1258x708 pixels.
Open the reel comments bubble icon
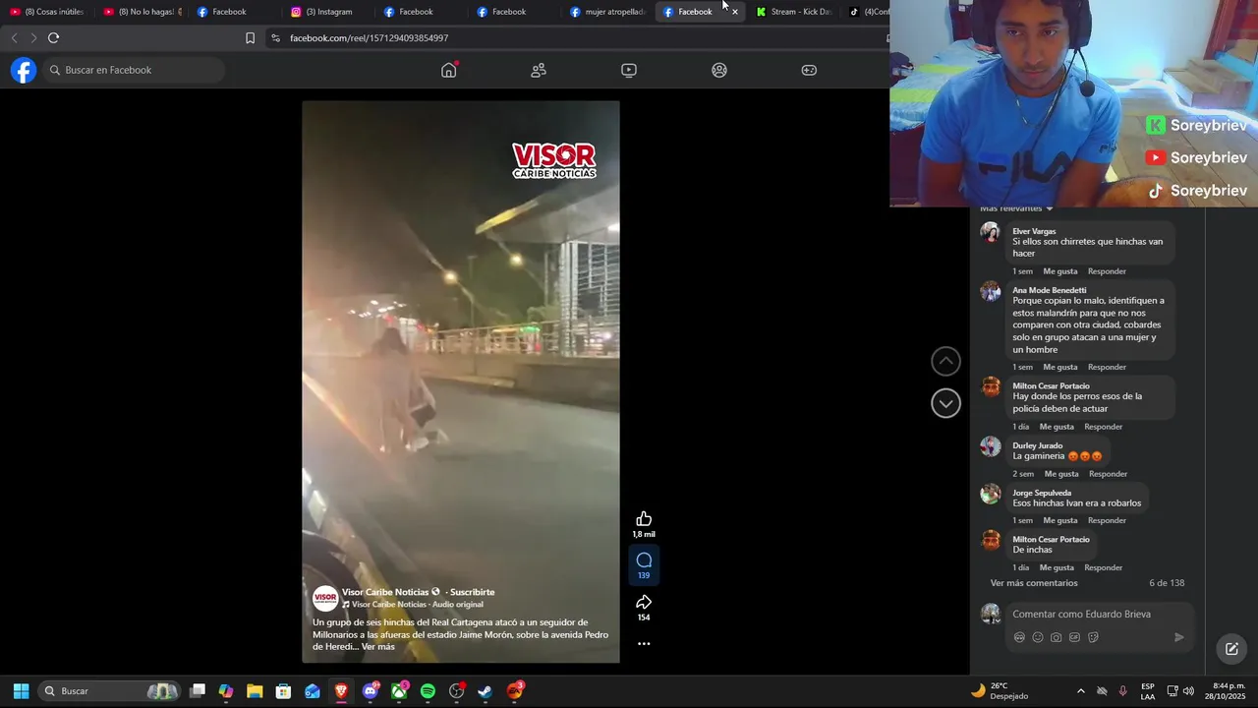tap(644, 560)
